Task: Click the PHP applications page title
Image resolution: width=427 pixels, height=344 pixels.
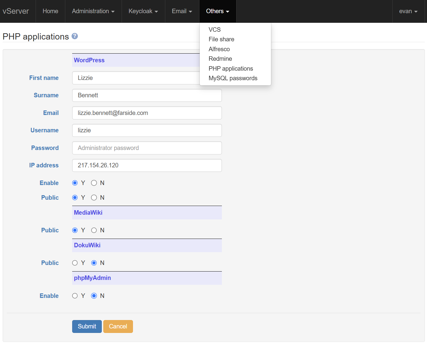Action: pos(36,37)
